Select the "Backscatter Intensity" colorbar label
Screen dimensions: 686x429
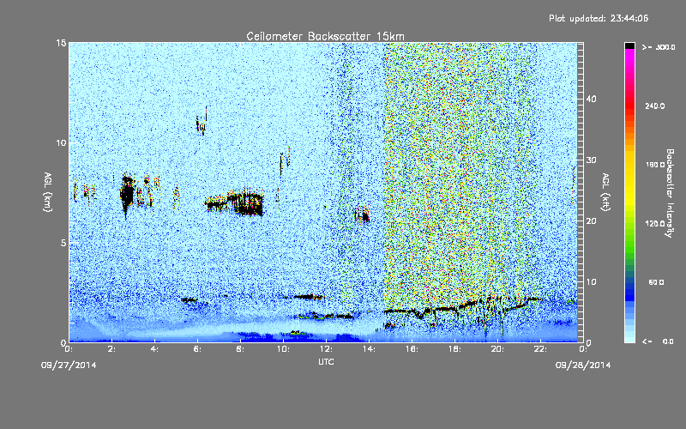click(670, 193)
